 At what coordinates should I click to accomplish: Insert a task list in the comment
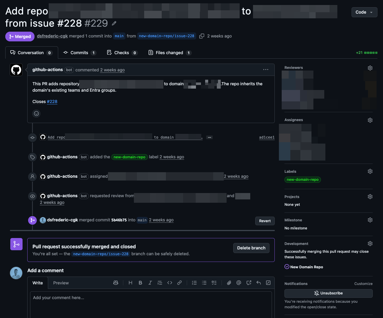coord(214,282)
